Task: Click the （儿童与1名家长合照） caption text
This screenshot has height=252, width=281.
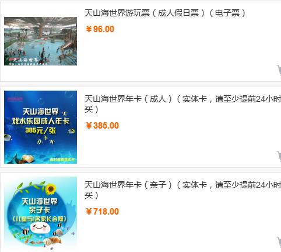Action: tap(40, 219)
